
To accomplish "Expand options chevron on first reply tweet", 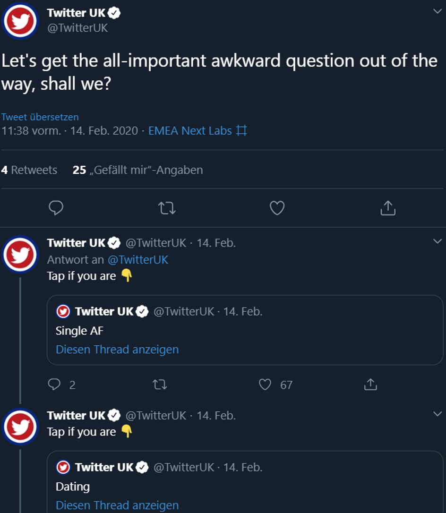I will (x=437, y=241).
